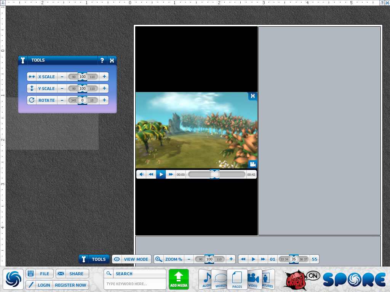Click the ZOOM % magnifier icon
The image size is (390, 292).
(158, 259)
